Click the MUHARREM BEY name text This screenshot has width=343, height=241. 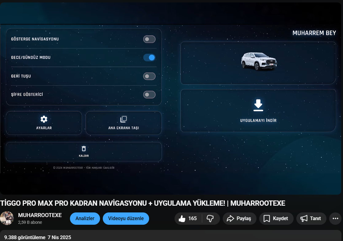[x=314, y=33]
